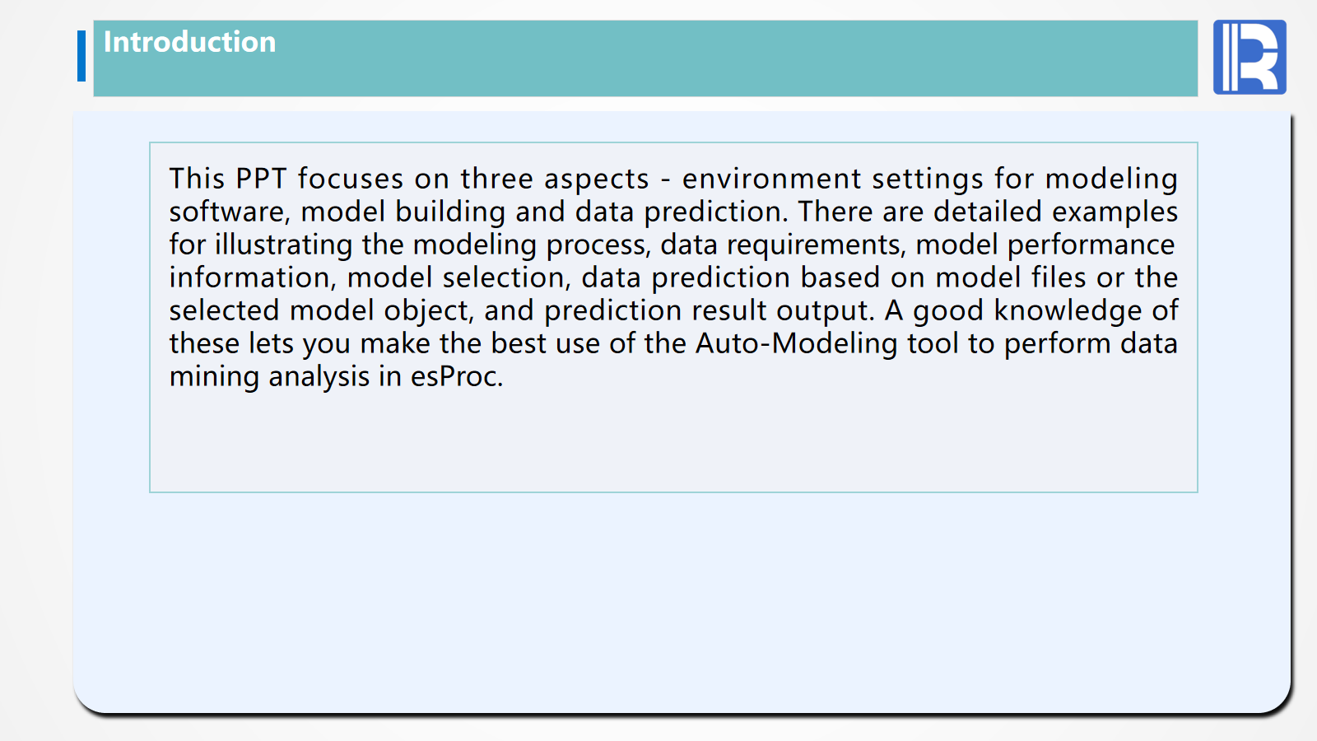Place cursor on the word "aspects"
The height and width of the screenshot is (741, 1317).
pos(596,179)
